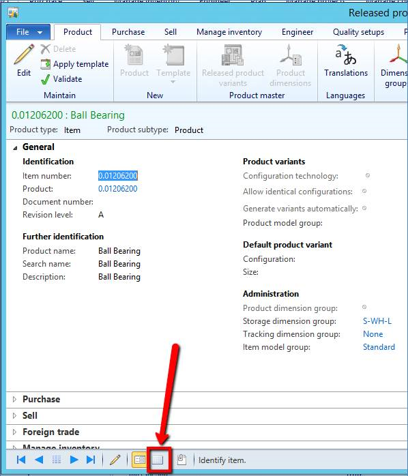The image size is (408, 476).
Task: Click the Revision level value A
Action: click(x=101, y=215)
